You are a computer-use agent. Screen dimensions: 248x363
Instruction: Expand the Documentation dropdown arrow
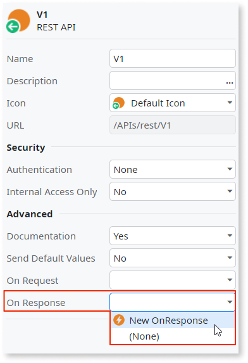(230, 236)
